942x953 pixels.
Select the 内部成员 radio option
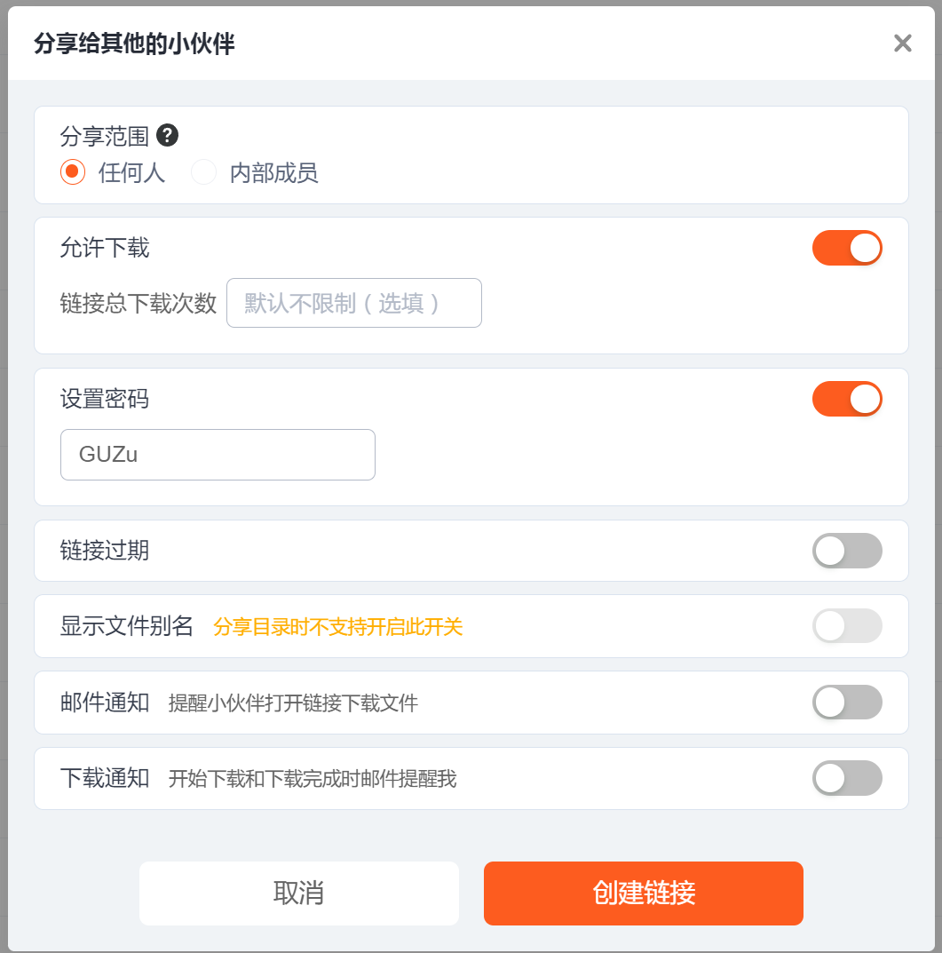[x=204, y=172]
